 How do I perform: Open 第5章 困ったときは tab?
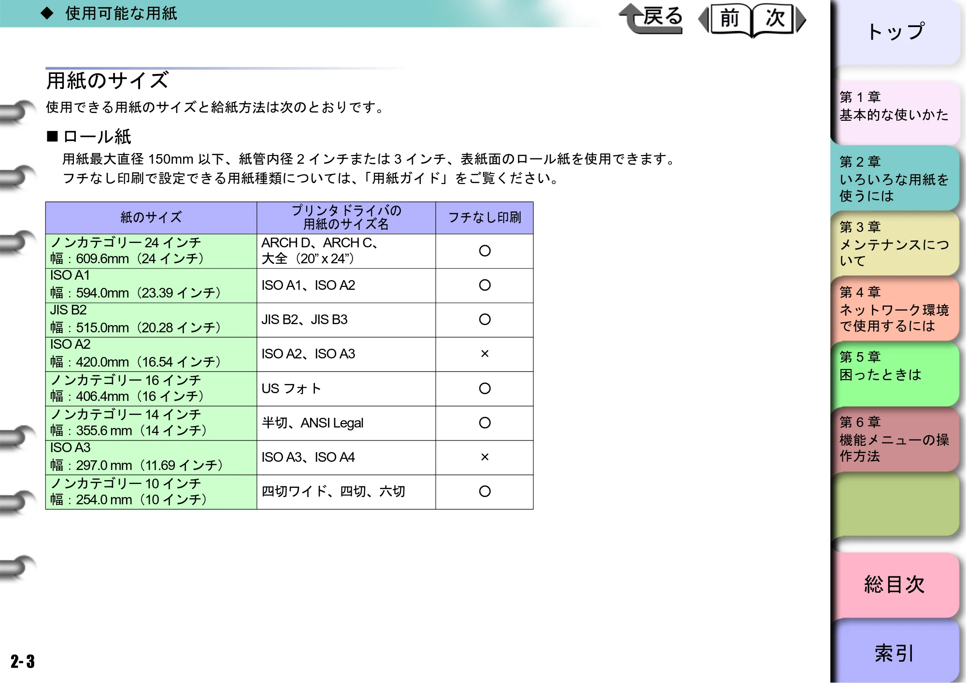(896, 374)
